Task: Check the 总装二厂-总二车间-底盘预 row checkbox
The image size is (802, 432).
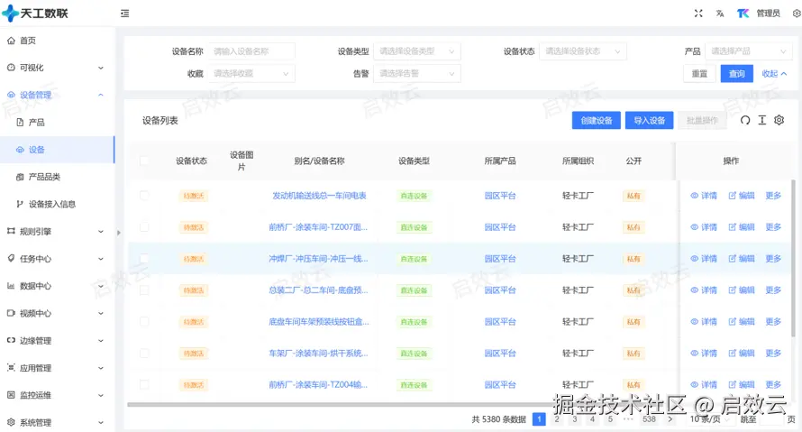Action: tap(144, 290)
